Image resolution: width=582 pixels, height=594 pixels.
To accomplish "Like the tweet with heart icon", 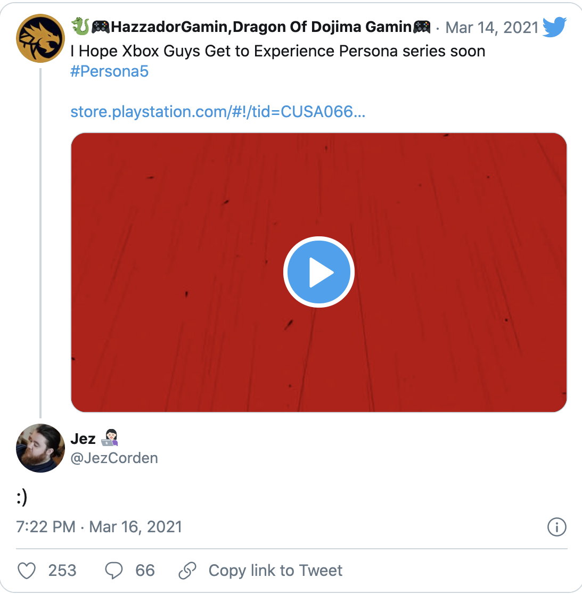I will point(27,571).
